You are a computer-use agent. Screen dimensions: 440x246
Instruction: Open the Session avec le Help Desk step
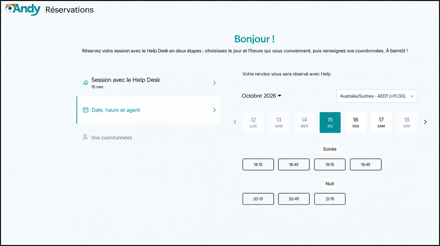pos(149,83)
